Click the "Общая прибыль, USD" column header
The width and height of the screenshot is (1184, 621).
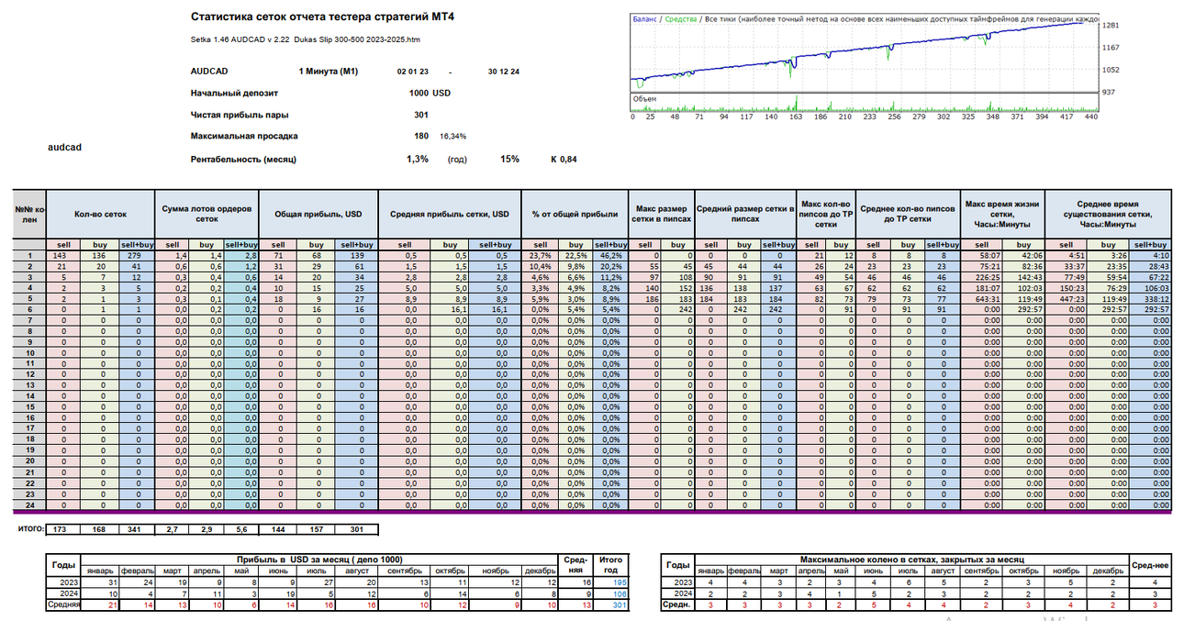coord(318,214)
